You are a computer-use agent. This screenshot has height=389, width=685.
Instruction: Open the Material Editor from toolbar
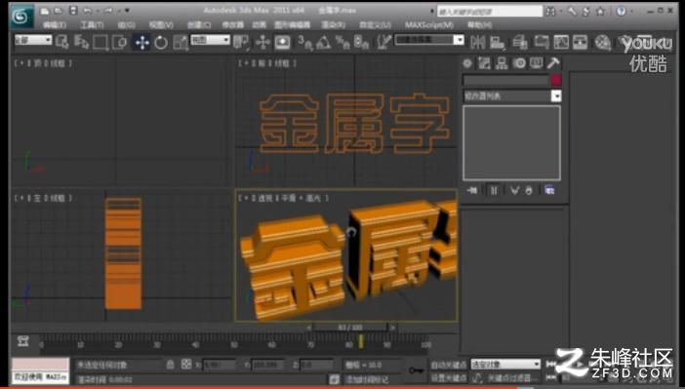603,42
